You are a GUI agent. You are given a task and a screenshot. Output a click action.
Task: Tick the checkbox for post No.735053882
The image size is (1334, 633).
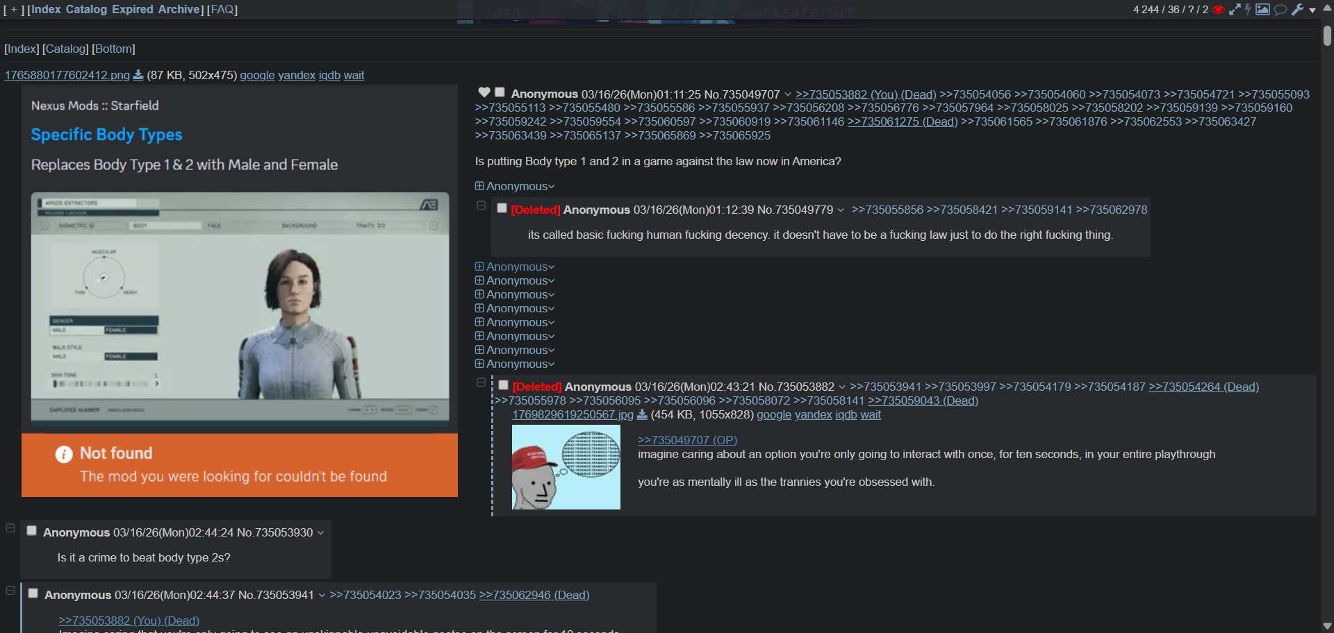(x=503, y=385)
